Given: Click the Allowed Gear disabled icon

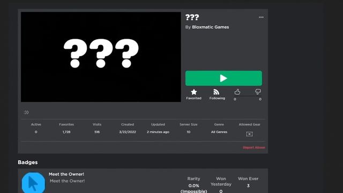Looking at the screenshot, I should (249, 134).
